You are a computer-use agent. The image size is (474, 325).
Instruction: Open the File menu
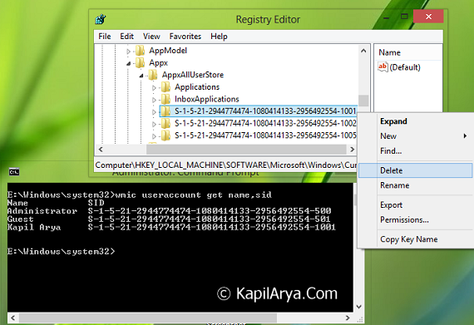coord(105,37)
